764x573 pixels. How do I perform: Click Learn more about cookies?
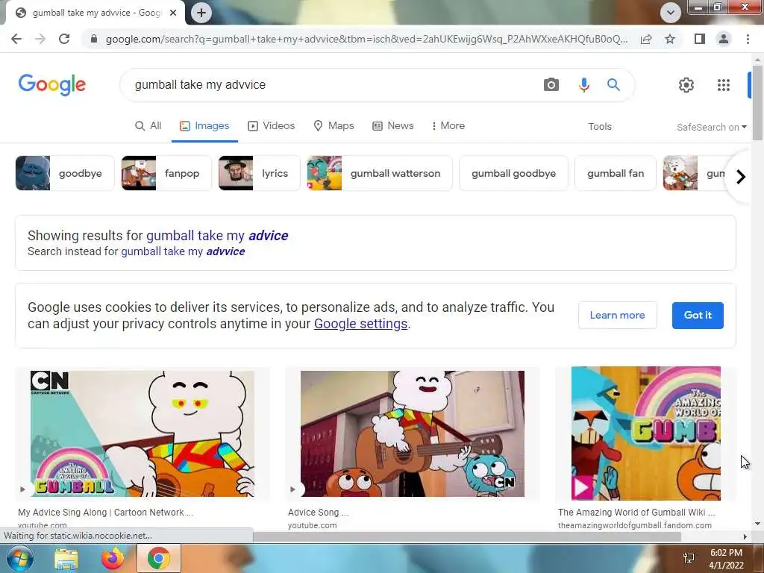coord(617,316)
